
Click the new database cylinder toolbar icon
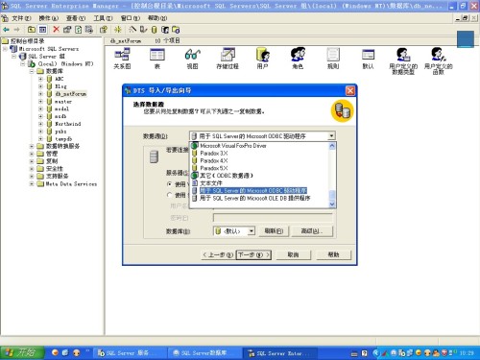[x=154, y=30]
